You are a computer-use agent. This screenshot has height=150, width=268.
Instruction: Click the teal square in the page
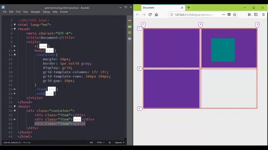223,50
